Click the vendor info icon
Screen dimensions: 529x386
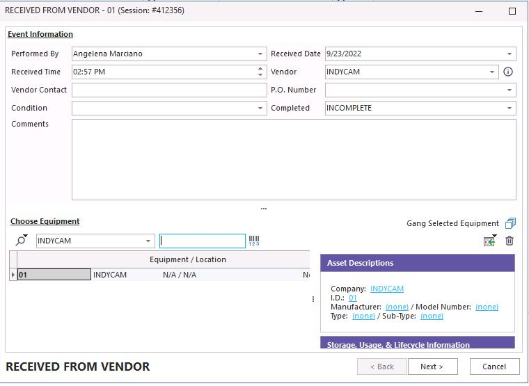point(508,72)
